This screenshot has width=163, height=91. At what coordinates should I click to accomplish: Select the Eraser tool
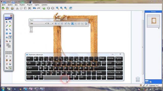(7, 30)
